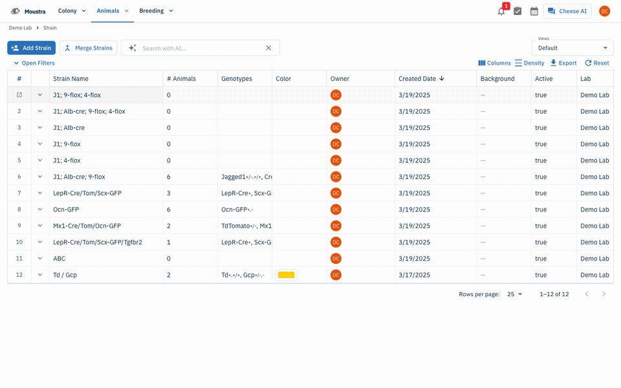Open the Breeding menu
This screenshot has height=388, width=621.
tap(156, 11)
